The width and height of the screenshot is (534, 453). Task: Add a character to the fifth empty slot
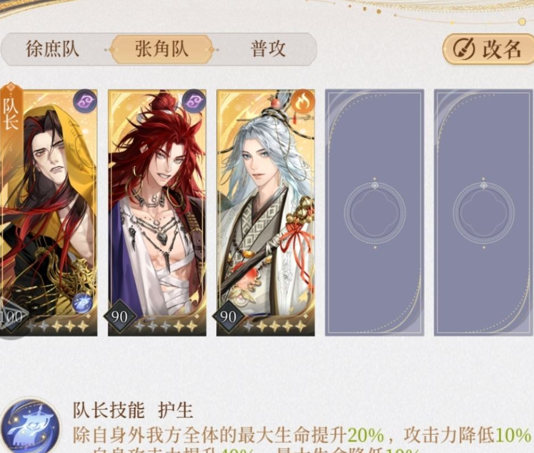[x=484, y=213]
